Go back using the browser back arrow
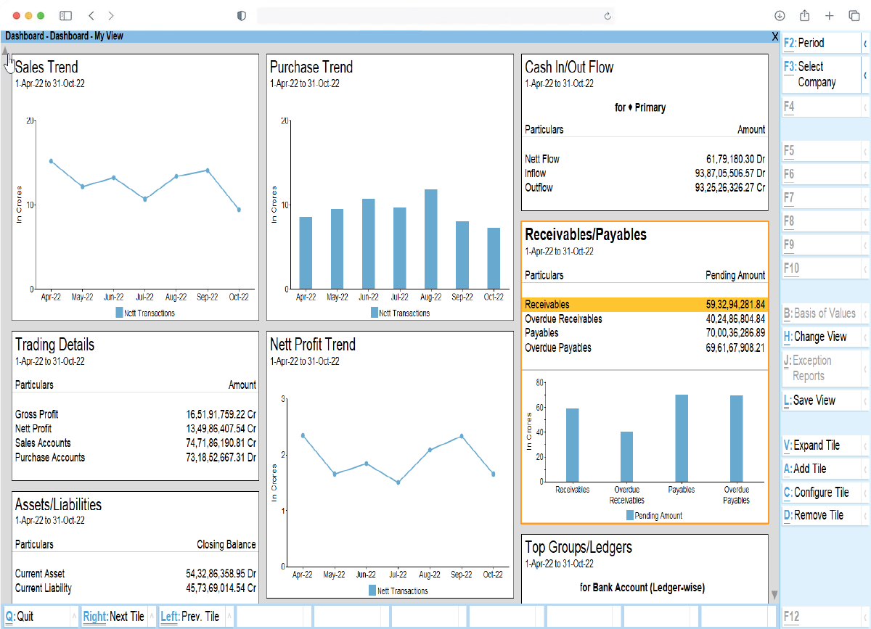 [x=91, y=15]
